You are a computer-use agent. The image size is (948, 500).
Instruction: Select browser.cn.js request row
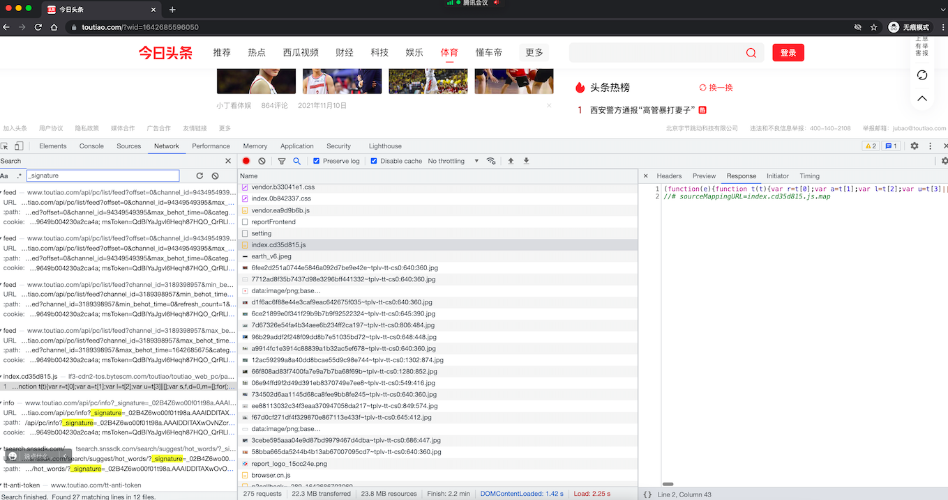point(437,475)
